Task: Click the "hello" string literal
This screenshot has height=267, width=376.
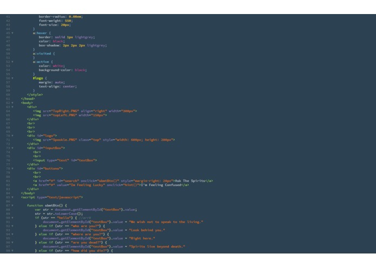Action: 65,218
